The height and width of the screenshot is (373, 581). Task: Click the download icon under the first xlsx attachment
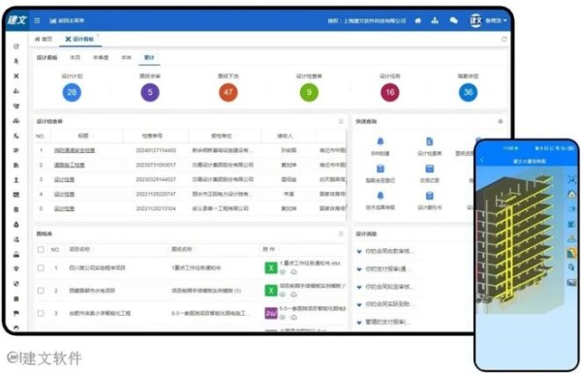pos(293,272)
